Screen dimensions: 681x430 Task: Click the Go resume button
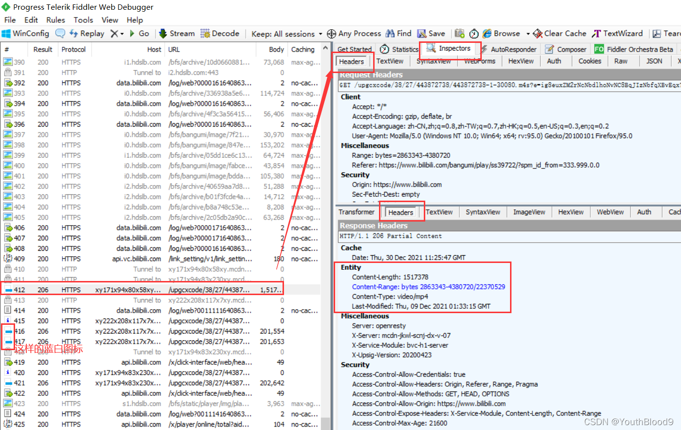(139, 34)
